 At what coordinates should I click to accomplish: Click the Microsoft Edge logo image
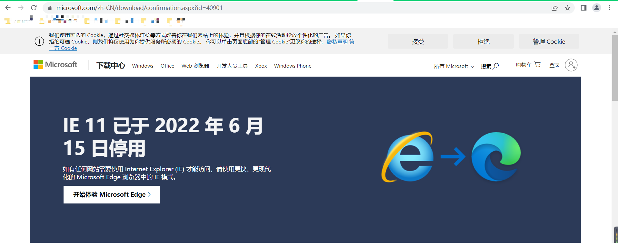[496, 157]
